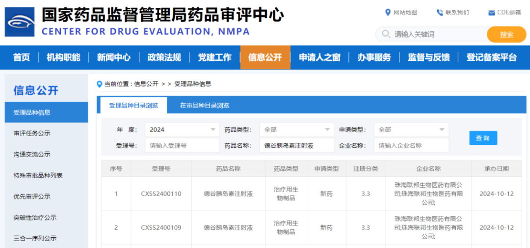Select the 受理品种目录浏览 tab

pos(133,105)
